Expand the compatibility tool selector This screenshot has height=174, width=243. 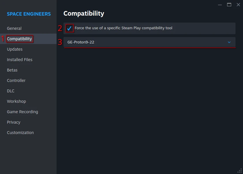149,42
